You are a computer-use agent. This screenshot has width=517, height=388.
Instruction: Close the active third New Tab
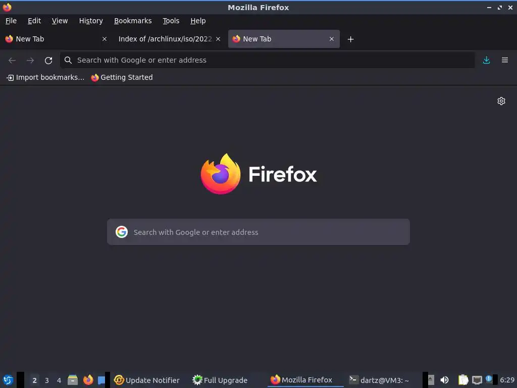tap(331, 39)
